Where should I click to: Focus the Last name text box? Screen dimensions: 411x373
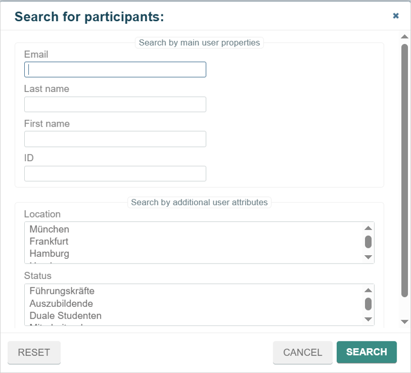click(x=115, y=104)
